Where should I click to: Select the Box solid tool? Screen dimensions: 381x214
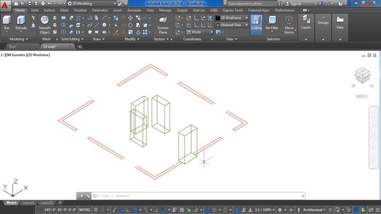coord(7,23)
